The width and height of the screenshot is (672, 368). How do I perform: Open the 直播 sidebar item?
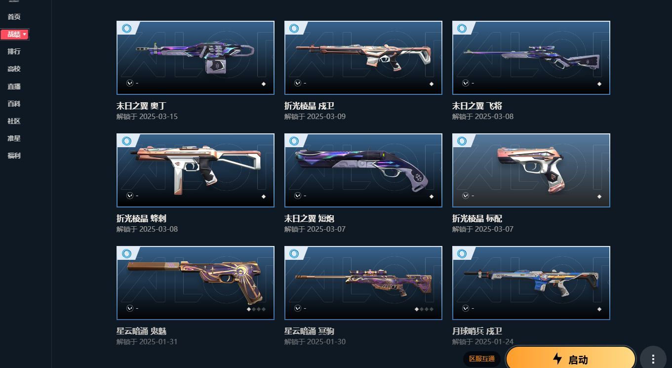14,86
